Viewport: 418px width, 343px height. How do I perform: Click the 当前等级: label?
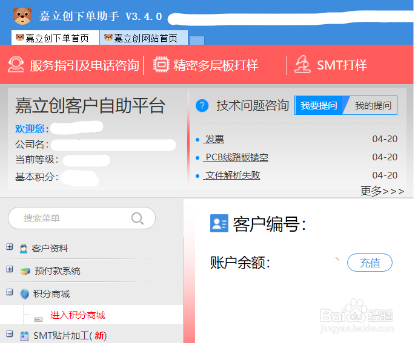coord(37,160)
